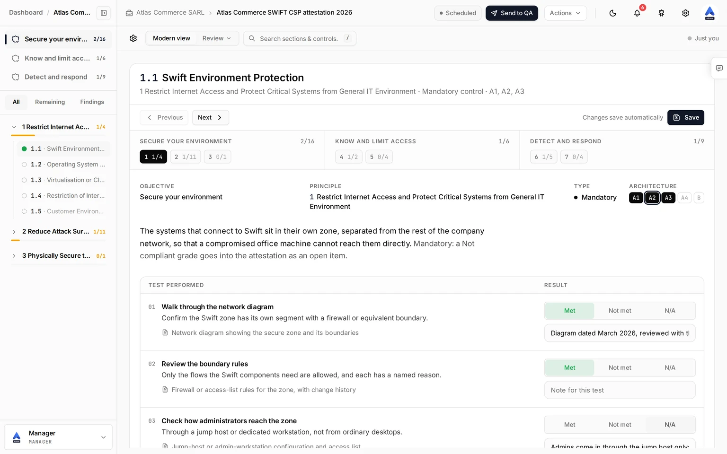Mark test 01 network diagram as Not met
The height and width of the screenshot is (454, 727).
point(620,311)
